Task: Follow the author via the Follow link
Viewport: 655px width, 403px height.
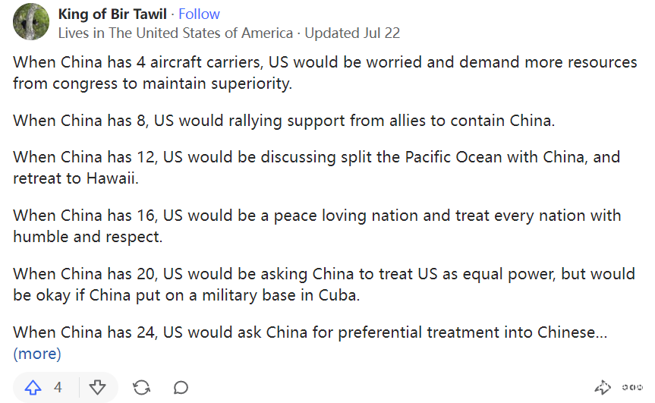Action: click(x=200, y=14)
